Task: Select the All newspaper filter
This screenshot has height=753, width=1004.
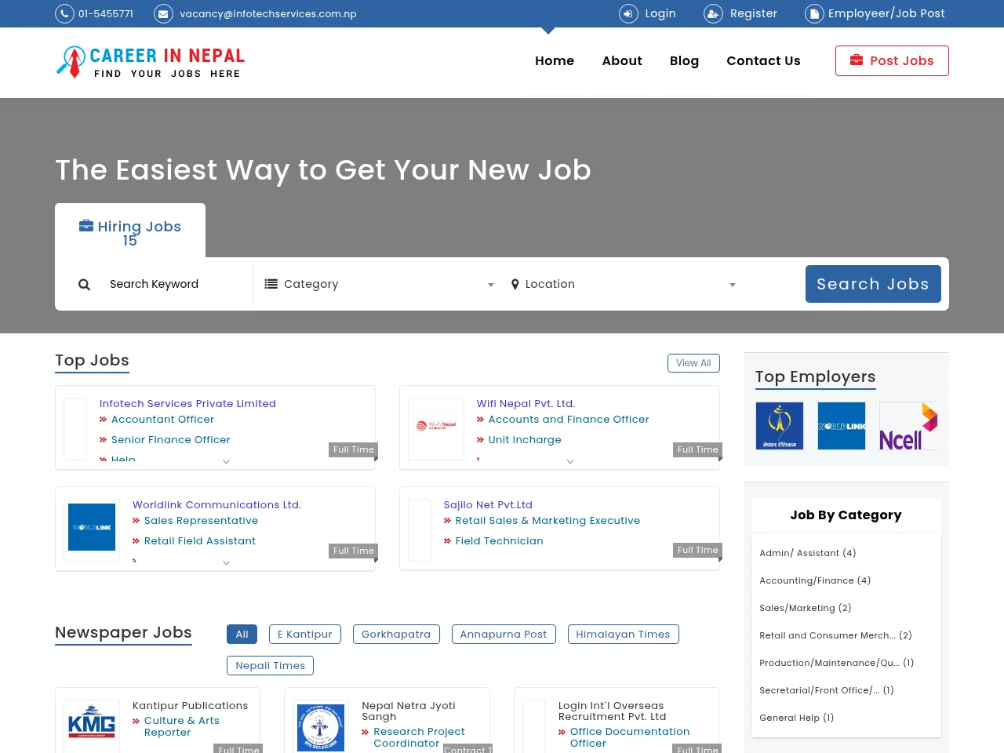Action: coord(242,634)
